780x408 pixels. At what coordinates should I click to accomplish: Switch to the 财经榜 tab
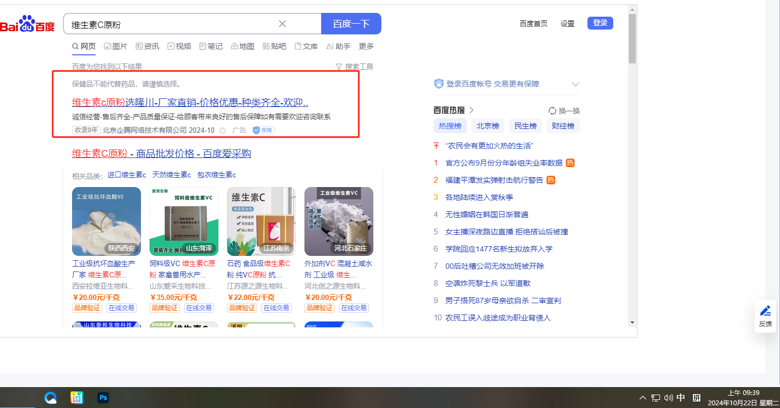pos(563,126)
